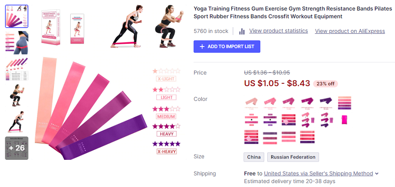Select the first gallery thumbnail with fanned bands
The width and height of the screenshot is (395, 187).
coord(17,16)
